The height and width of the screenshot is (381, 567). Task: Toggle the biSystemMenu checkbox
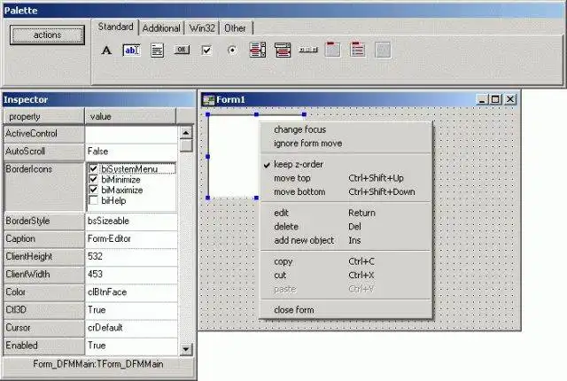[93, 168]
